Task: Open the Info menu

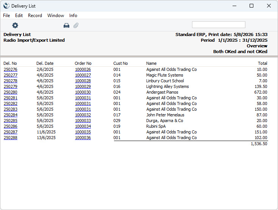Action: tap(73, 16)
